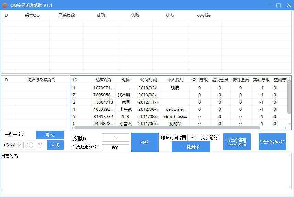Click the 线程数 input field
The image size is (294, 197).
click(115, 137)
